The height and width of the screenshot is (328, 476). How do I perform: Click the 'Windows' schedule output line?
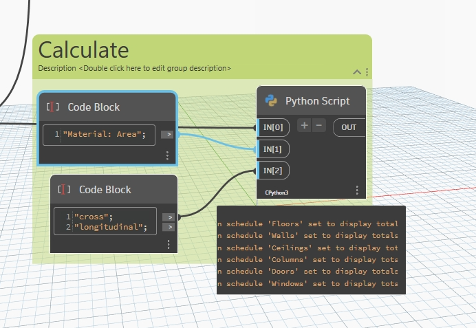(307, 284)
